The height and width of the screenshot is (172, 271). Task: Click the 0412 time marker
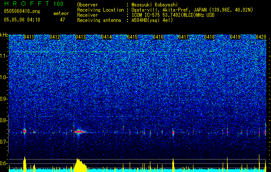point(55,37)
